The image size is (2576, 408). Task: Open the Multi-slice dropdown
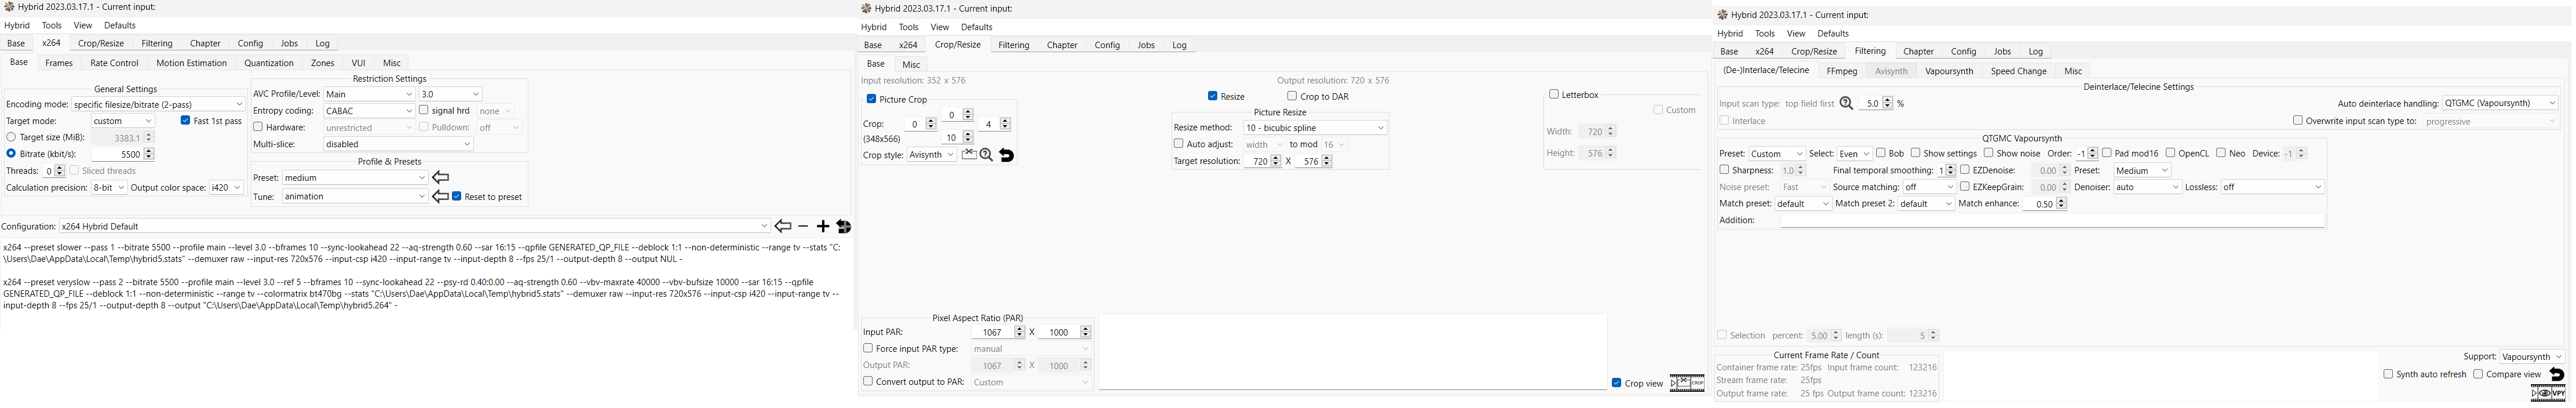[398, 144]
